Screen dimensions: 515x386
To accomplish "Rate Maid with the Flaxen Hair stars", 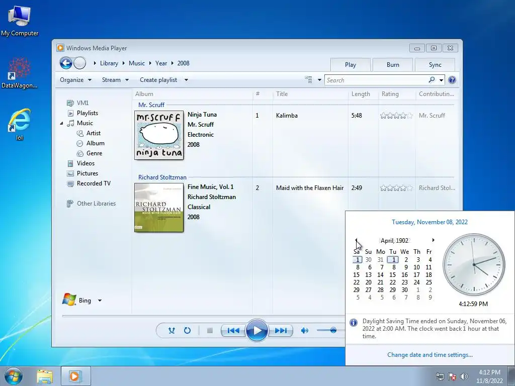I will [396, 188].
